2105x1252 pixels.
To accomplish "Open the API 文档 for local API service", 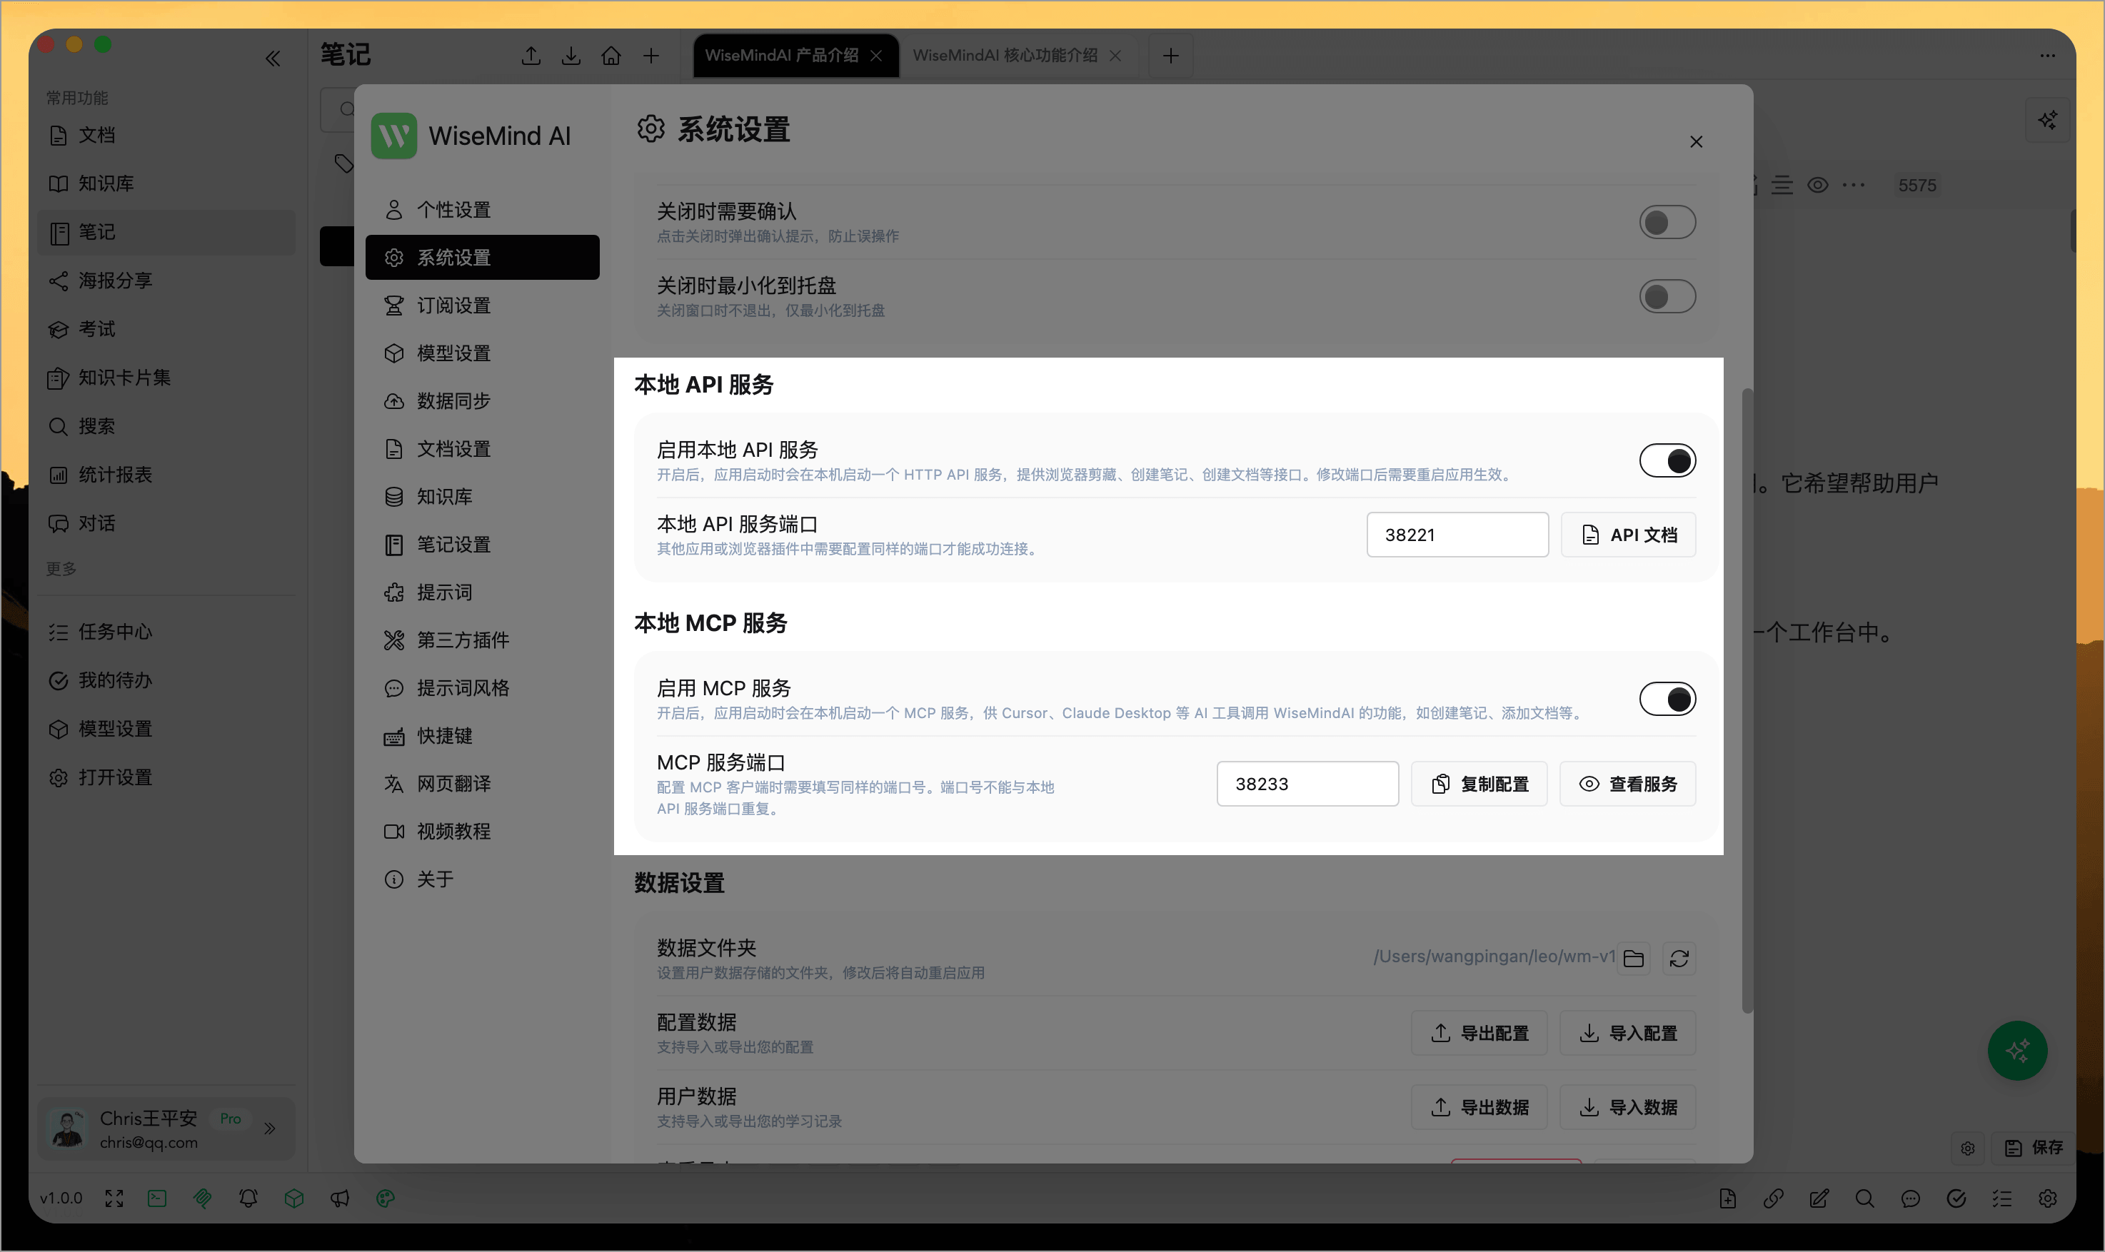I will (x=1627, y=534).
